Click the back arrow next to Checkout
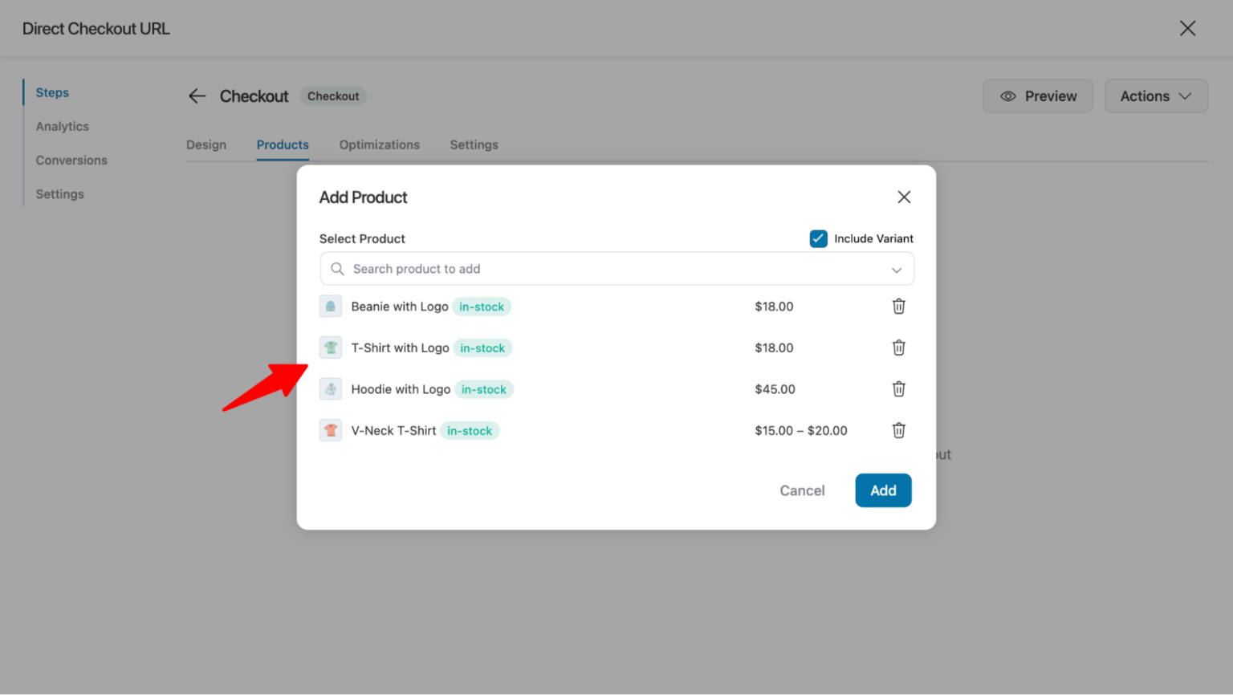 point(197,96)
